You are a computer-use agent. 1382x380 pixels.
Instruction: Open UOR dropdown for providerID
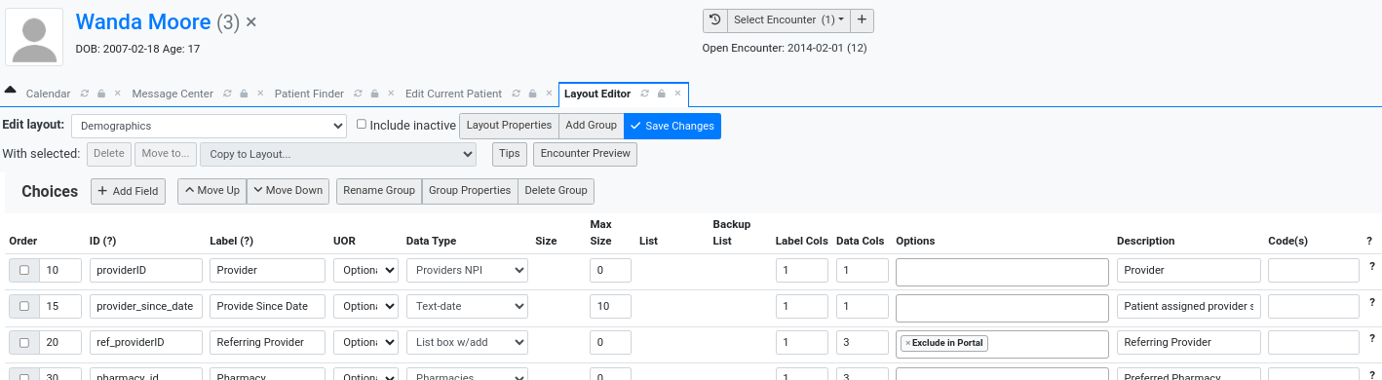(x=365, y=270)
